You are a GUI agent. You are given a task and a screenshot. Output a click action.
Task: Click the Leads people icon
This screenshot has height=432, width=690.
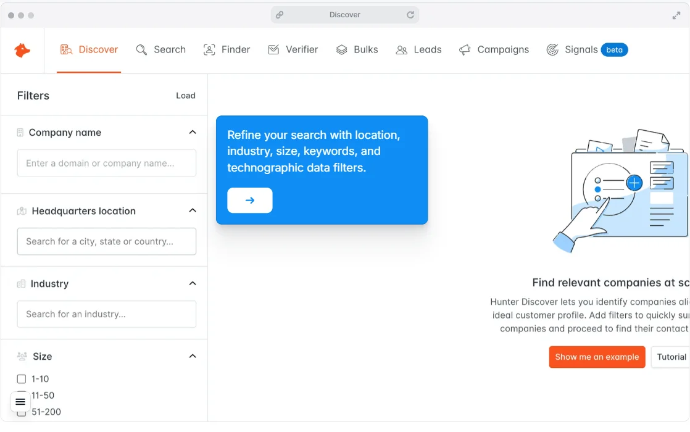[401, 50]
